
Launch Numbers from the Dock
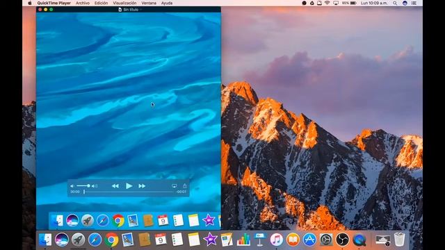click(x=243, y=240)
